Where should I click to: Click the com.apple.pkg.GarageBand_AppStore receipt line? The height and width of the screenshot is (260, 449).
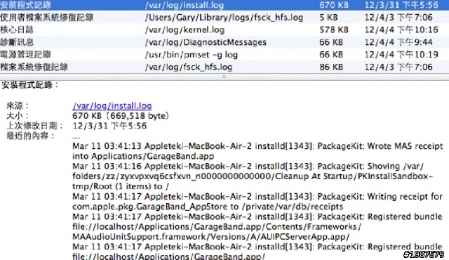pos(208,207)
